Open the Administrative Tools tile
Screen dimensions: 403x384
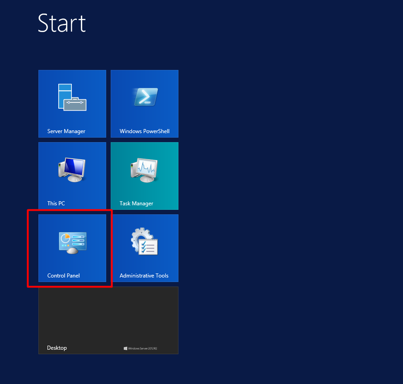[x=145, y=248]
